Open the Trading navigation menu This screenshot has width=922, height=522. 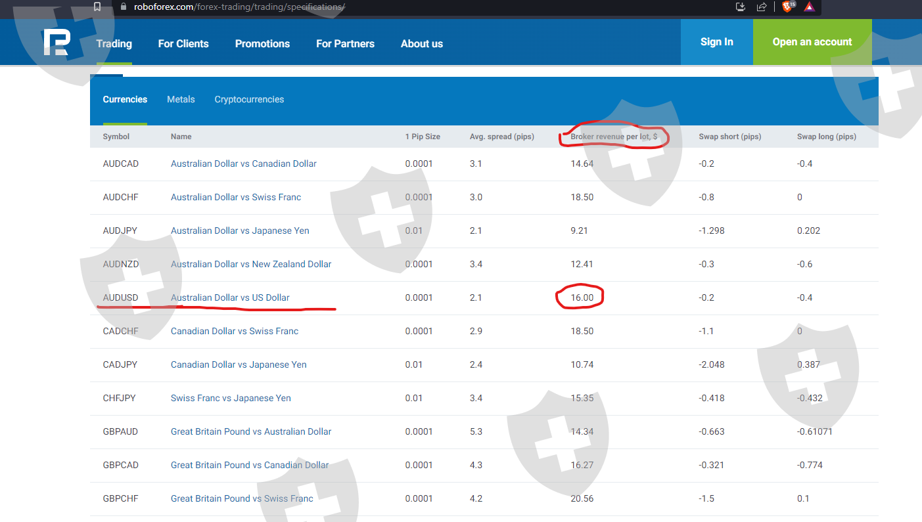114,43
